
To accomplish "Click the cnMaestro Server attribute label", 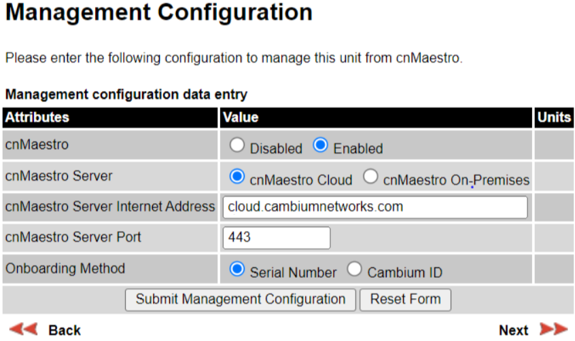I will click(58, 176).
